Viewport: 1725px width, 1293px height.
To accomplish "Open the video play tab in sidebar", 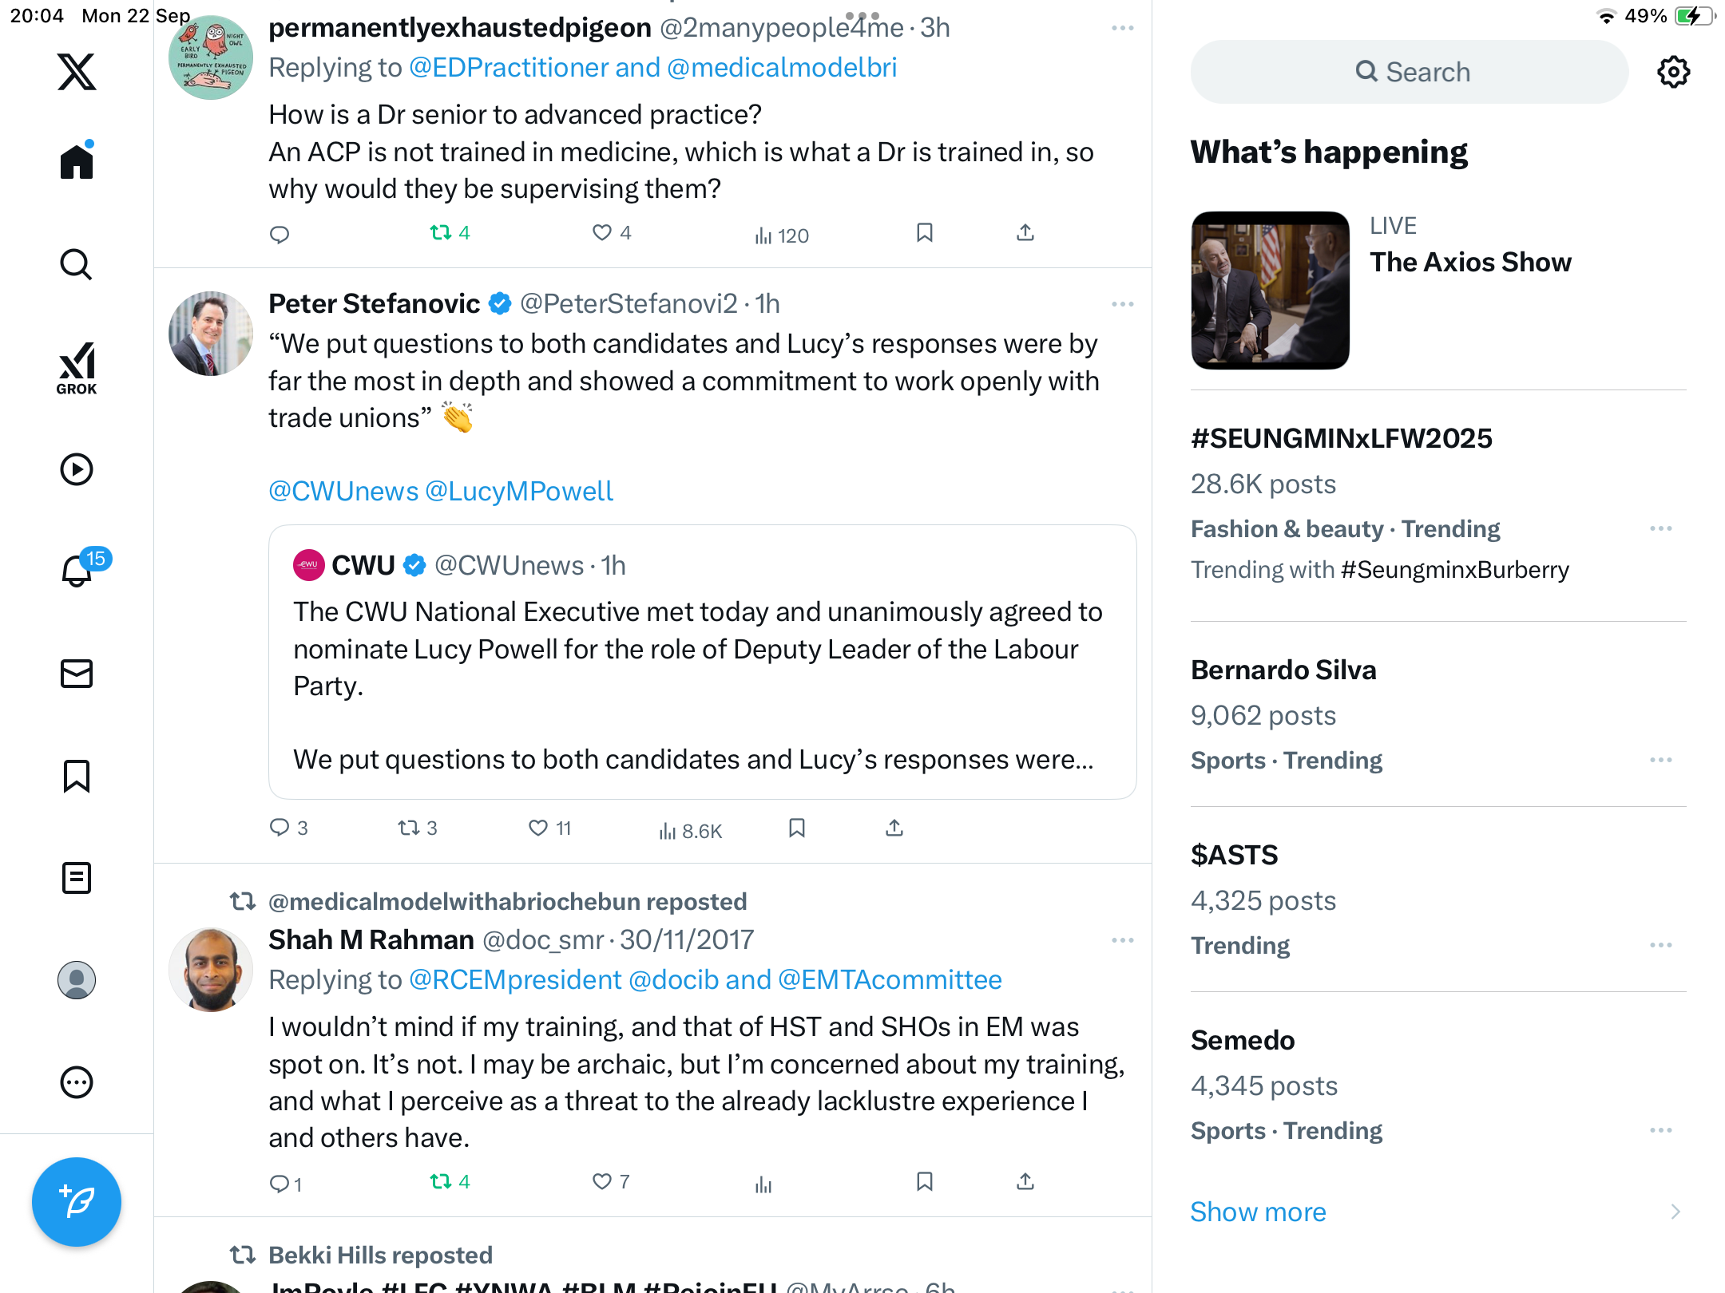I will [77, 469].
